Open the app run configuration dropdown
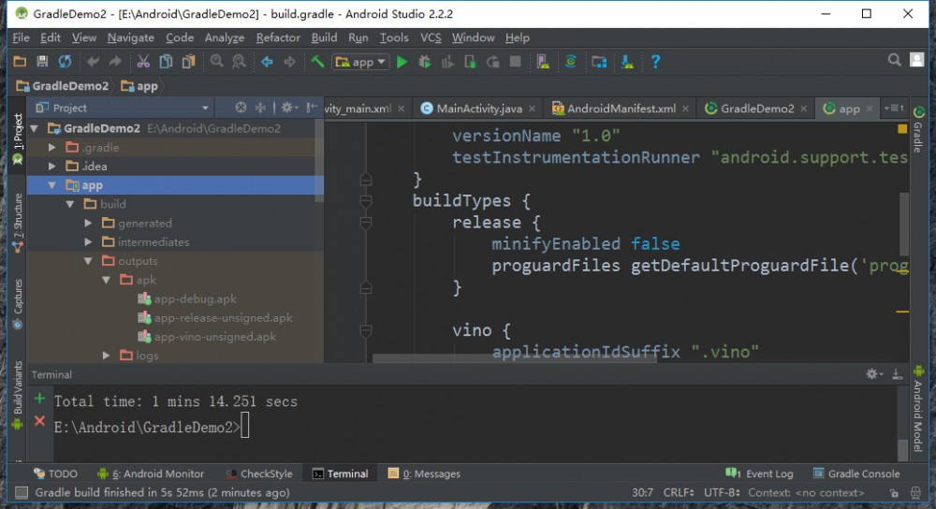This screenshot has width=936, height=509. pyautogui.click(x=360, y=62)
